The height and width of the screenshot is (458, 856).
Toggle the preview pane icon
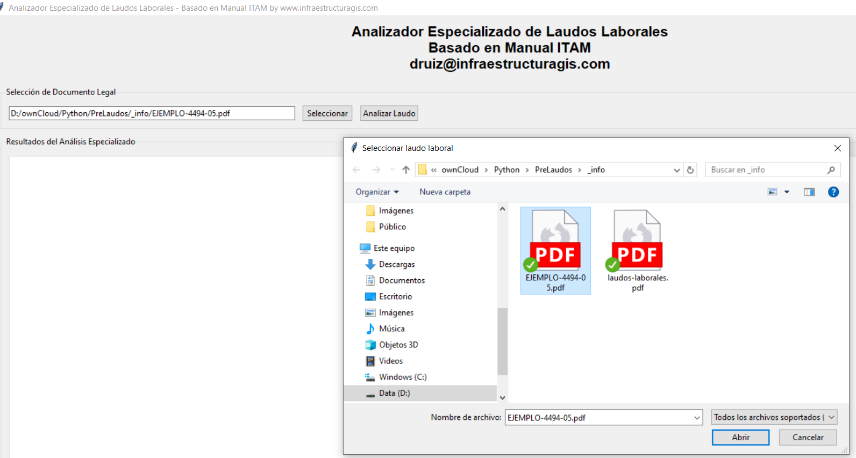809,192
